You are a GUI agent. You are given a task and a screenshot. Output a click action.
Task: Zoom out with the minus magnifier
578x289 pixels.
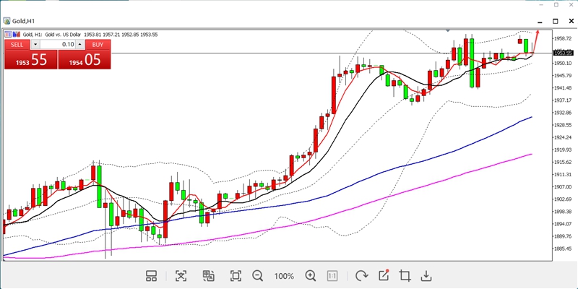coord(258,275)
